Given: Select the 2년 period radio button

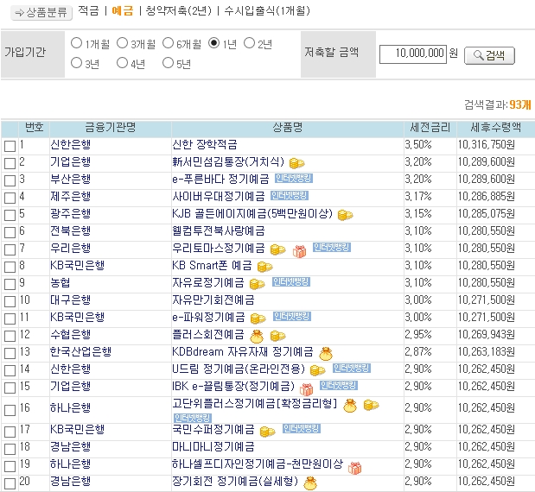Looking at the screenshot, I should point(250,43).
